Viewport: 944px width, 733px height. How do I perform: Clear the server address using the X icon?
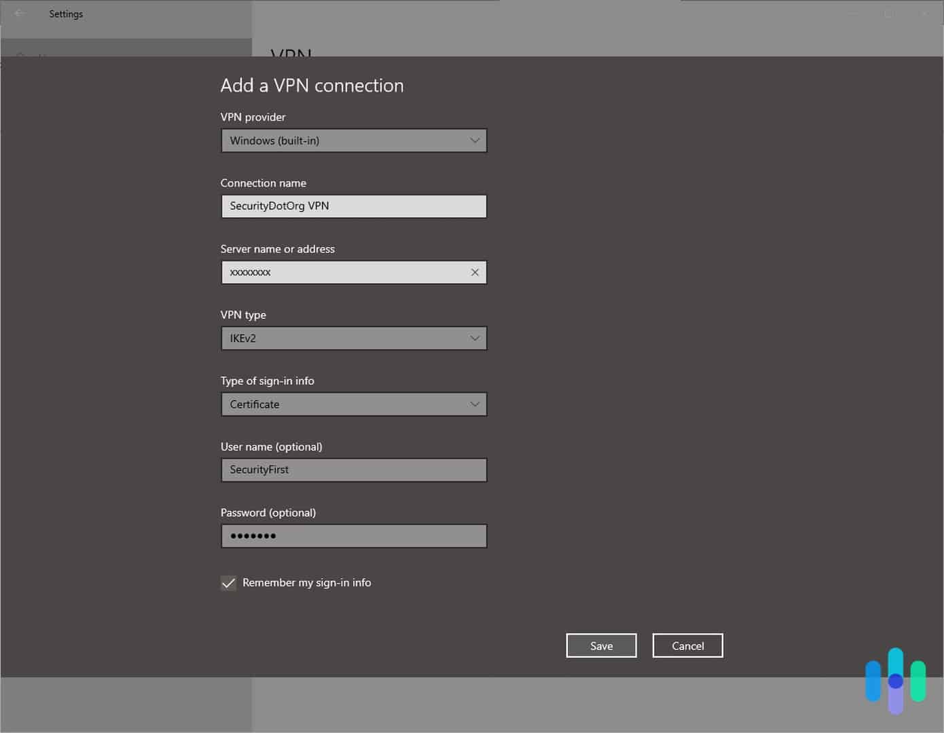(x=475, y=272)
